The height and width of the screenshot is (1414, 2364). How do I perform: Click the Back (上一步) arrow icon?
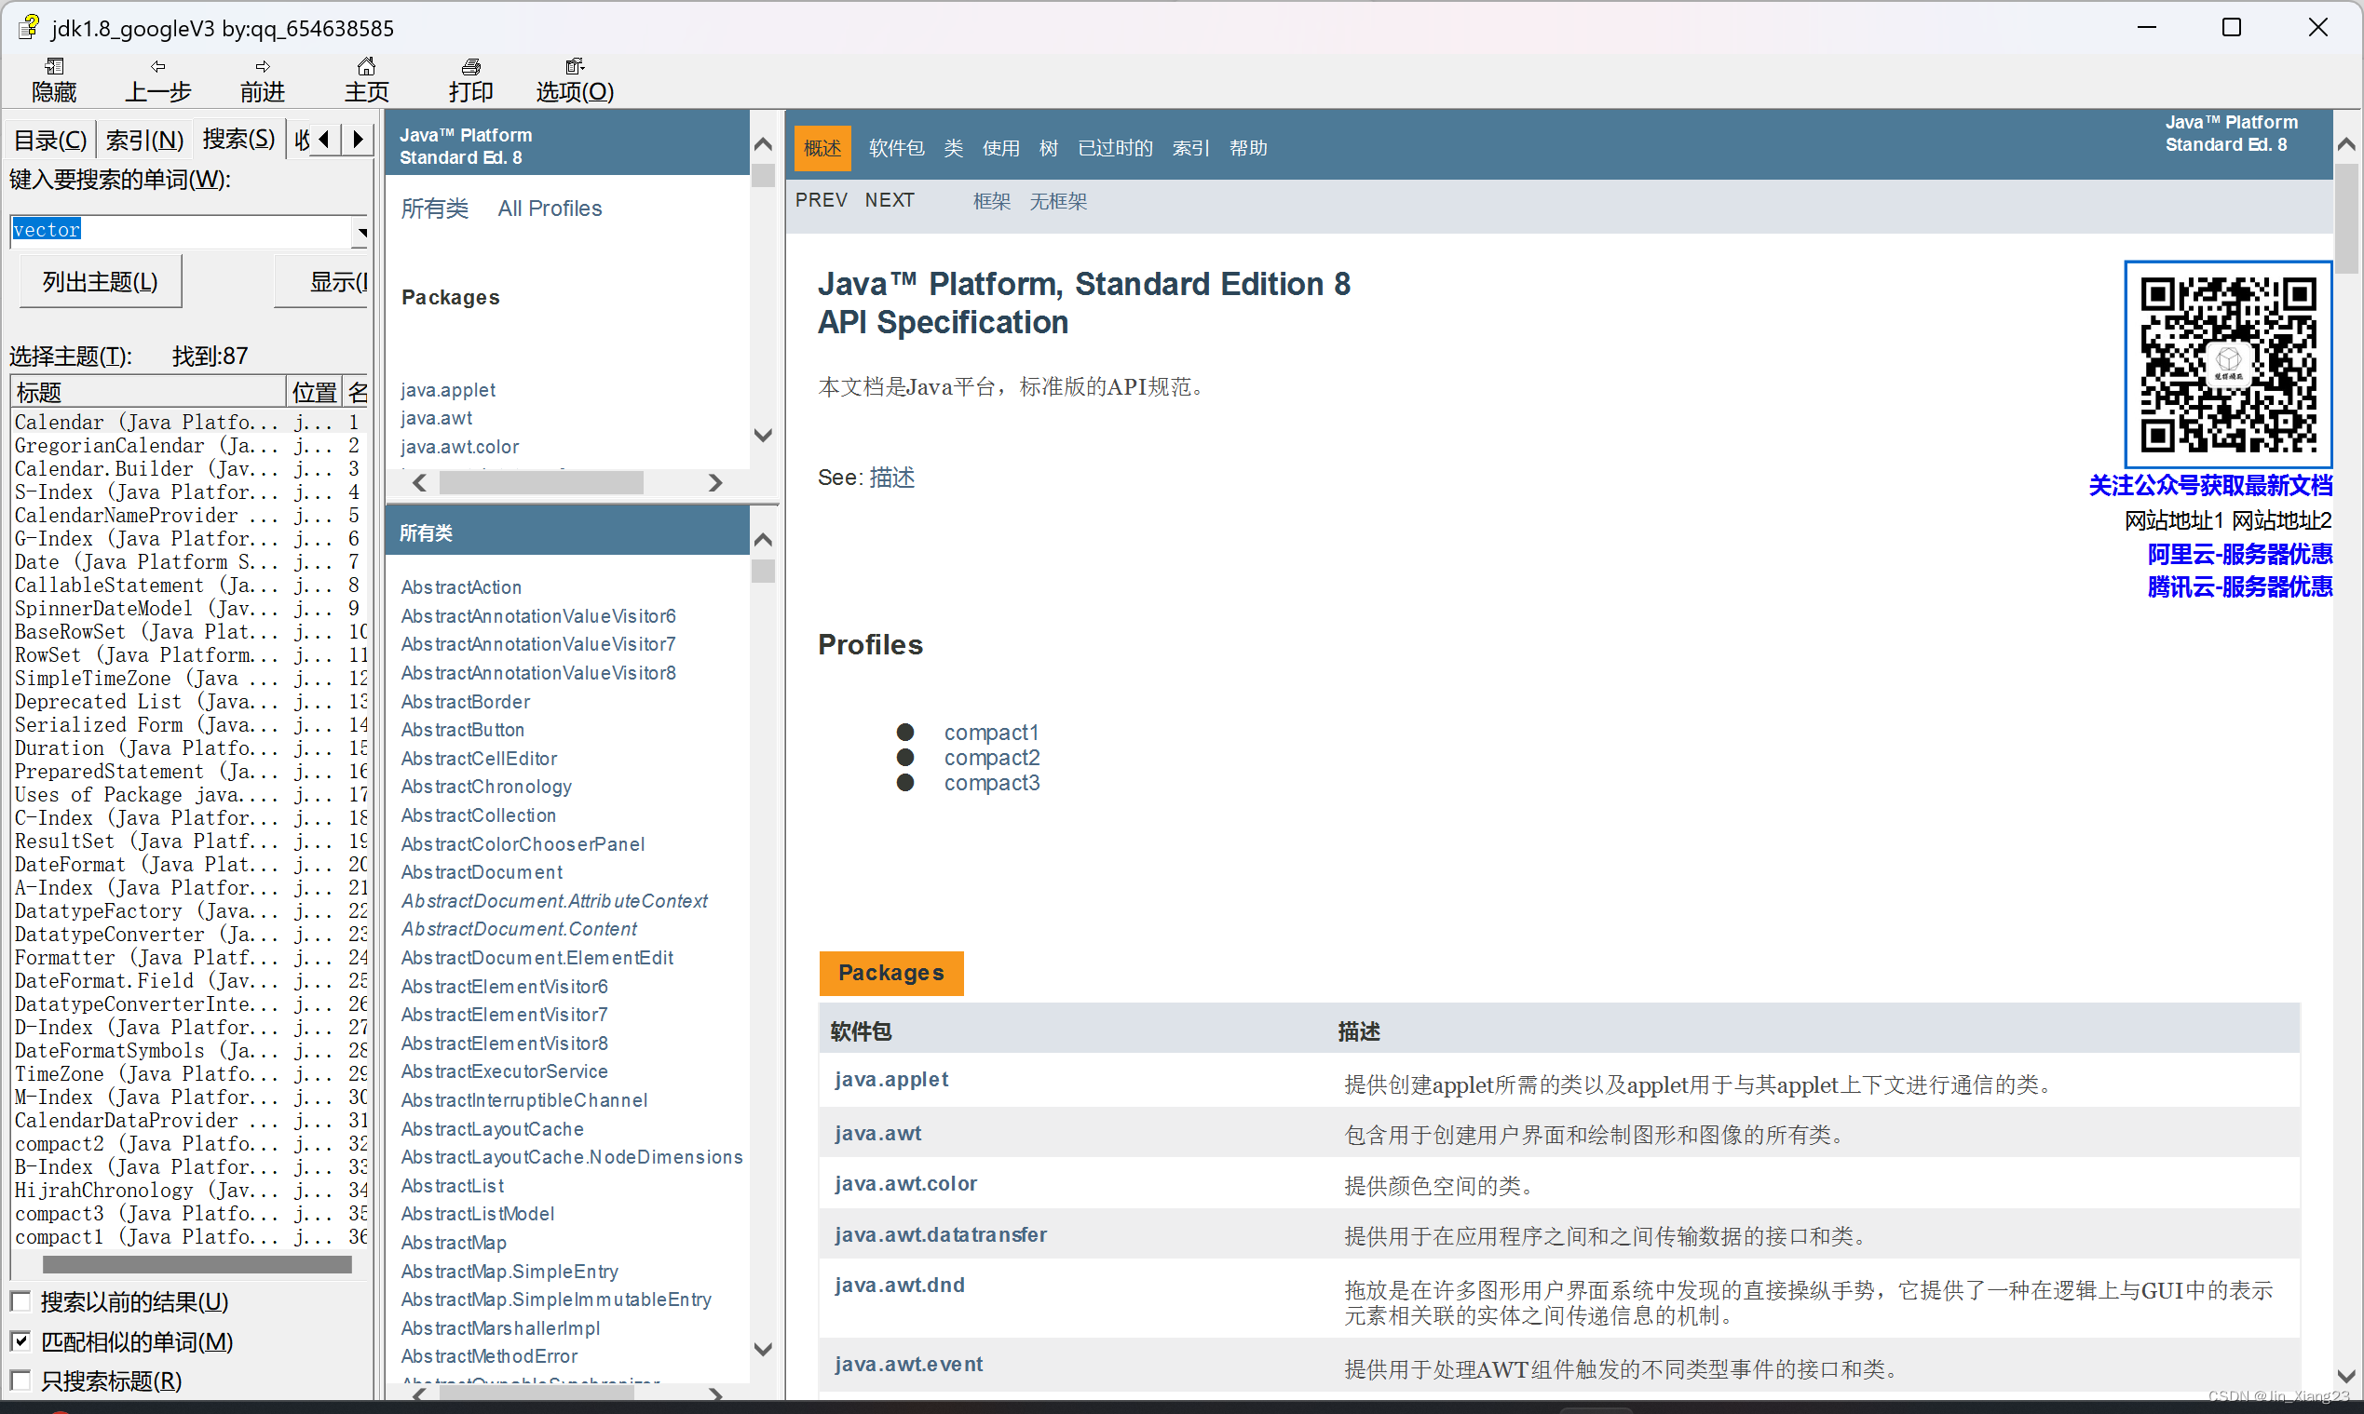pyautogui.click(x=158, y=67)
